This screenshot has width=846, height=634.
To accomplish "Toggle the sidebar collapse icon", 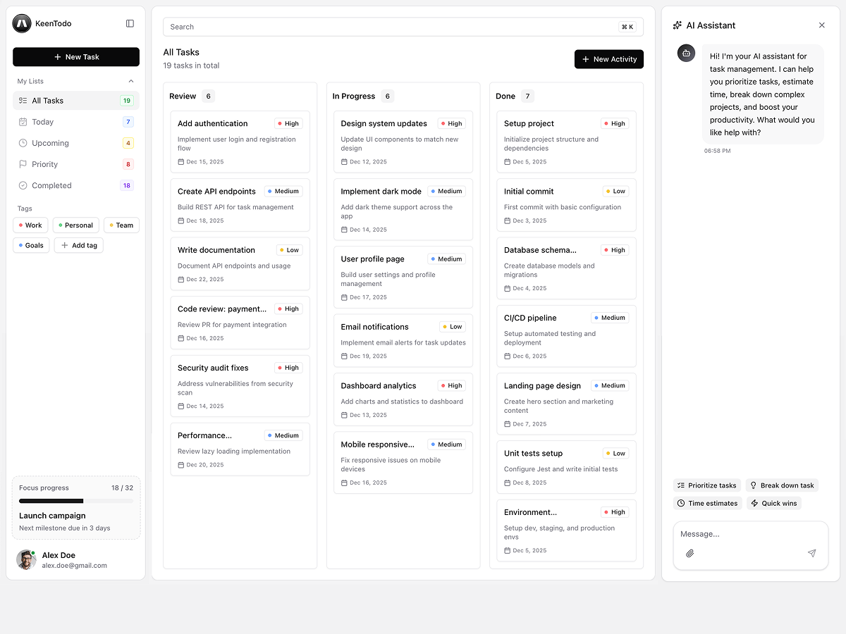I will (130, 23).
